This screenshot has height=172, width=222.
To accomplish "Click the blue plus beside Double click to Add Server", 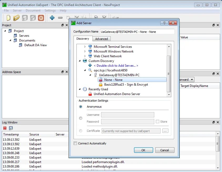I will (x=90, y=65).
